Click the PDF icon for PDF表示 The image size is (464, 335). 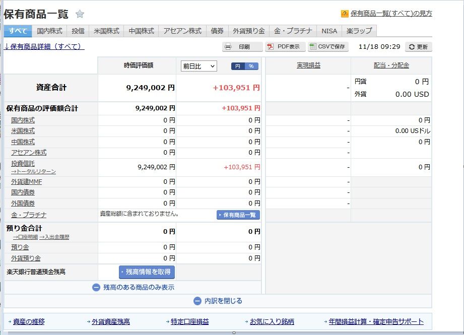(270, 47)
